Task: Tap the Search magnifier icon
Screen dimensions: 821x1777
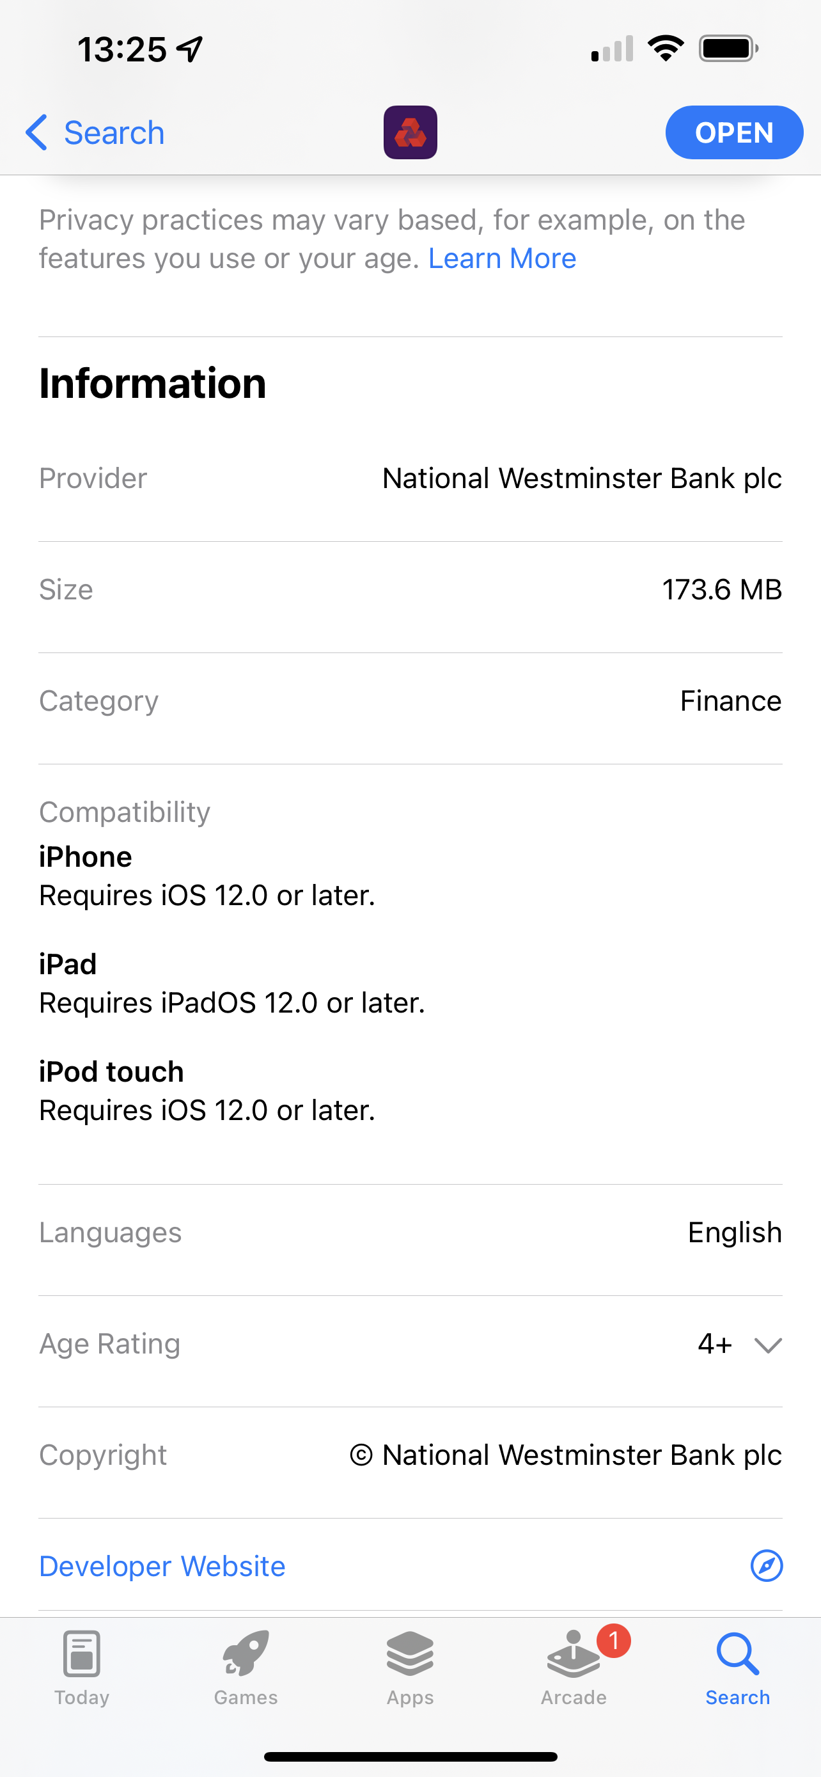Action: coord(738,1654)
